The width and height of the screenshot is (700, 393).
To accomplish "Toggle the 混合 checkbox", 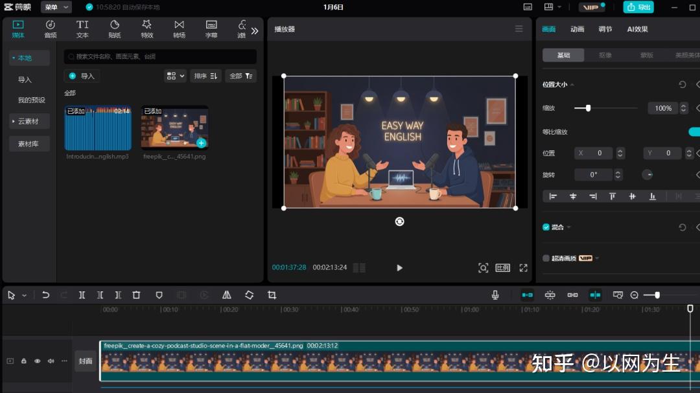I will click(546, 227).
